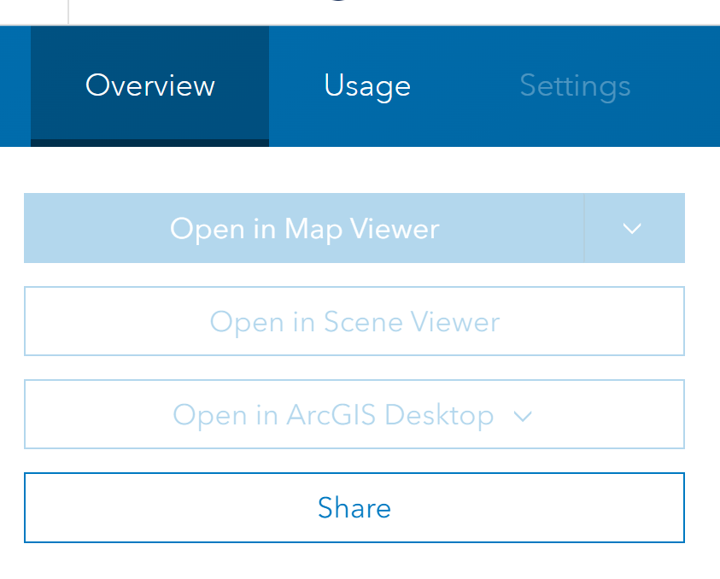This screenshot has width=720, height=579.
Task: Expand Open in ArcGIS Desktop options
Action: point(354,414)
